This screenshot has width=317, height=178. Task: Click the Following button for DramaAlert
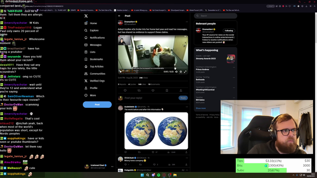(229, 31)
